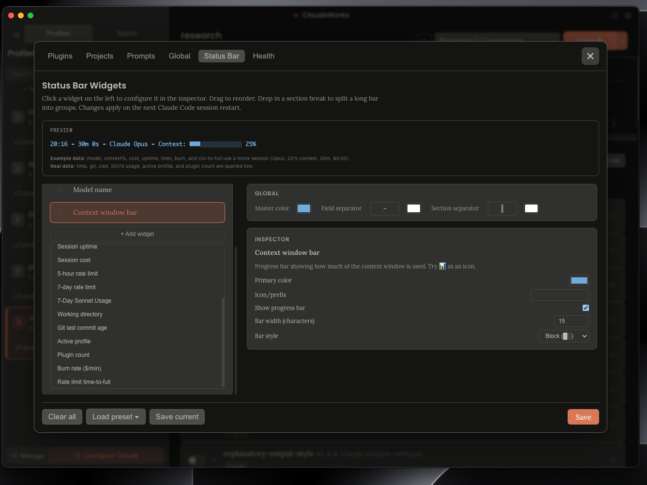
Task: Click the drag handle beside Model name widget
Action: 60,190
